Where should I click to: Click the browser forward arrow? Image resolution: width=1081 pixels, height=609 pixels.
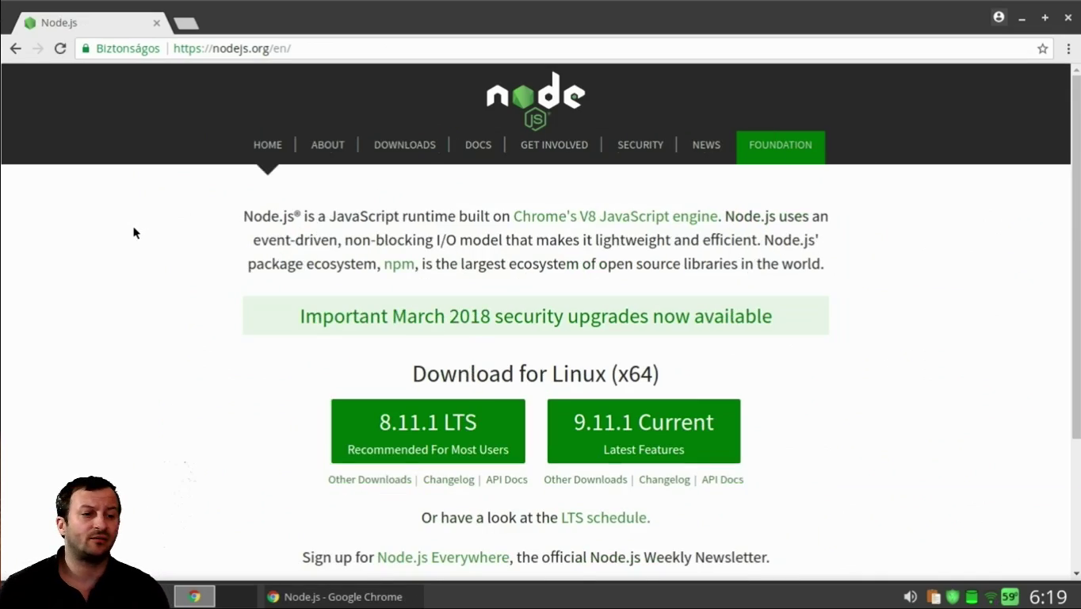37,48
